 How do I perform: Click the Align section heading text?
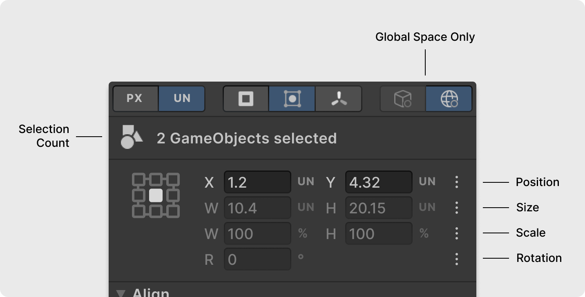click(x=151, y=293)
